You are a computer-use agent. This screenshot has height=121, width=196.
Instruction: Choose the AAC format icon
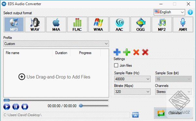[x=119, y=24]
